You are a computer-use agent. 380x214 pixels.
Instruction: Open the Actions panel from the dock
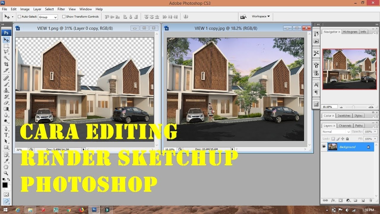tap(316, 41)
